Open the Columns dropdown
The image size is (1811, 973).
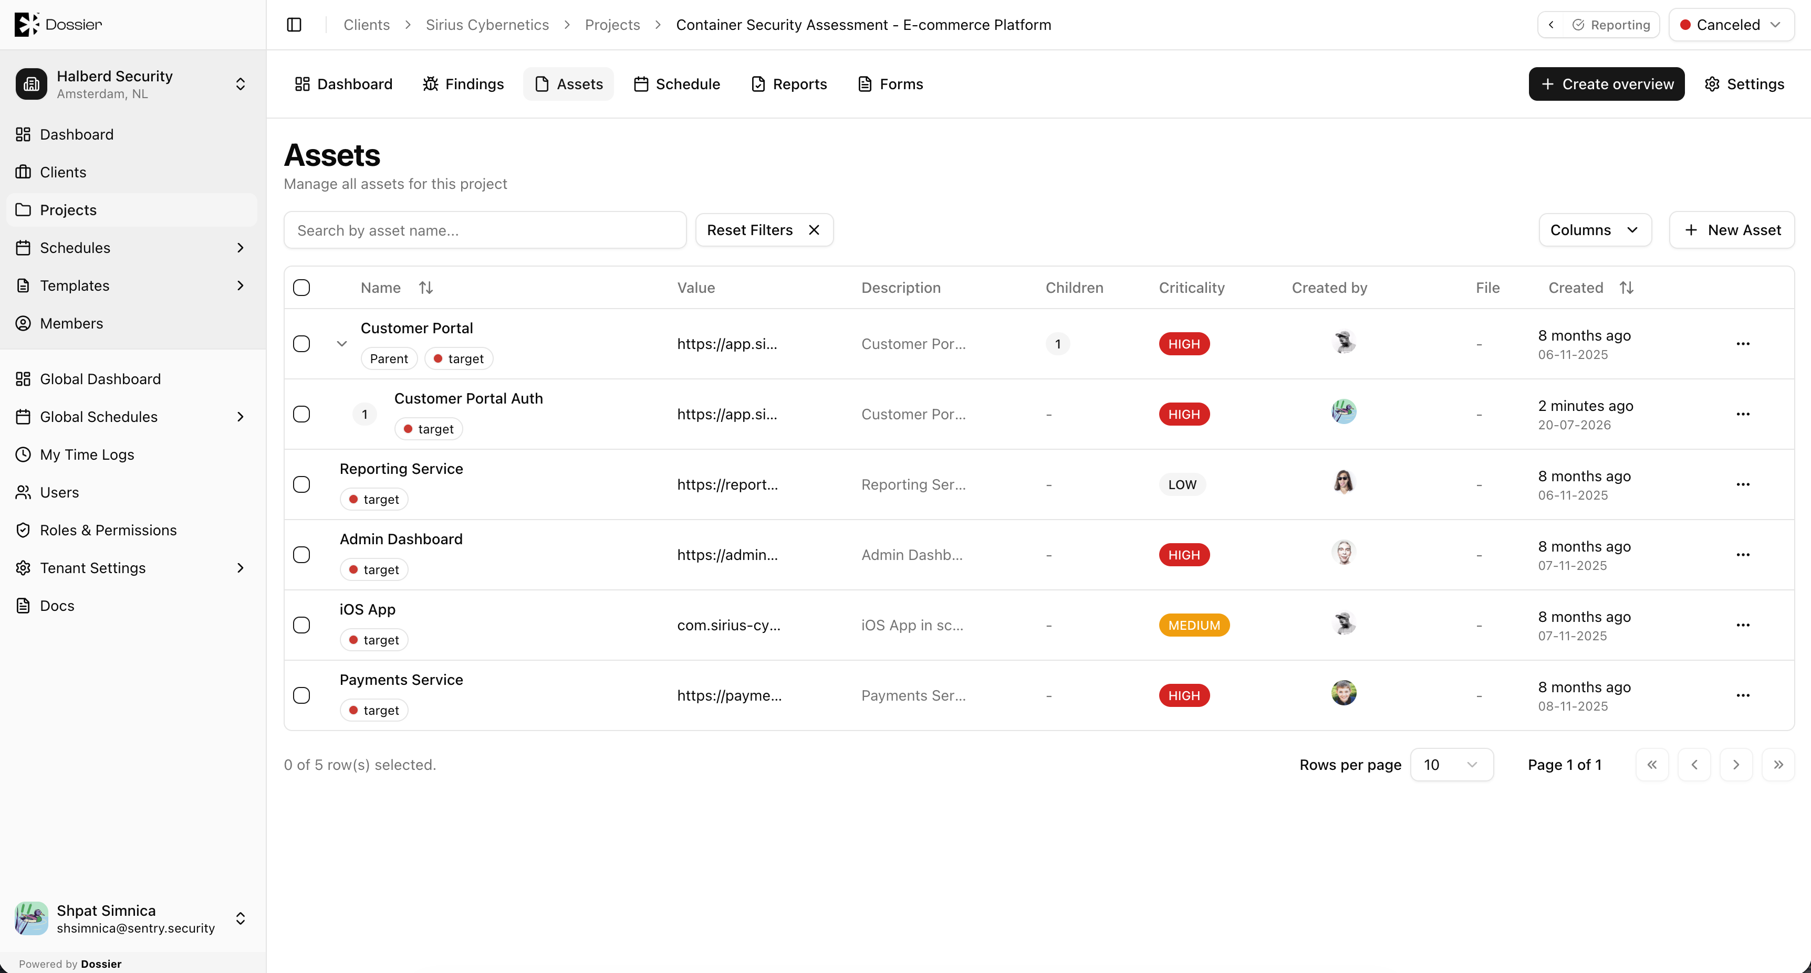(1595, 230)
